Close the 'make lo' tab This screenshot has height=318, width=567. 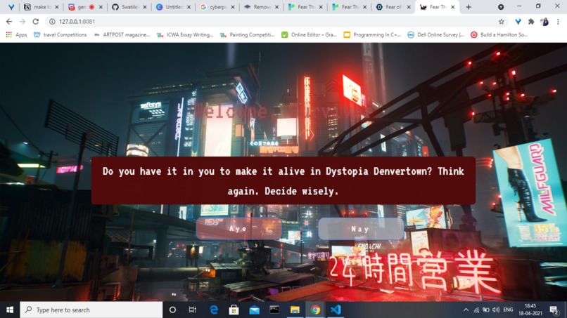(57, 7)
